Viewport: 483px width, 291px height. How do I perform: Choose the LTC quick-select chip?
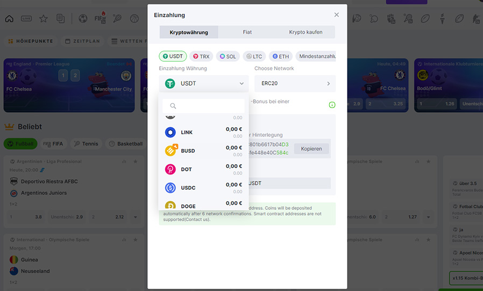[254, 56]
